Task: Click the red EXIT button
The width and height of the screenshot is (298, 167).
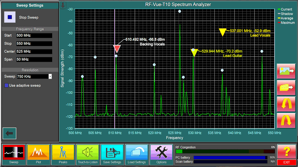Action: 286,162
